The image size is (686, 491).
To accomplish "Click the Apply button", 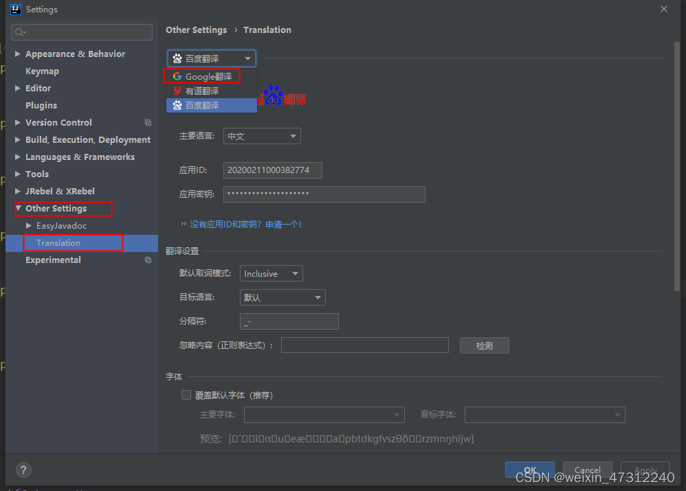I will [x=645, y=470].
